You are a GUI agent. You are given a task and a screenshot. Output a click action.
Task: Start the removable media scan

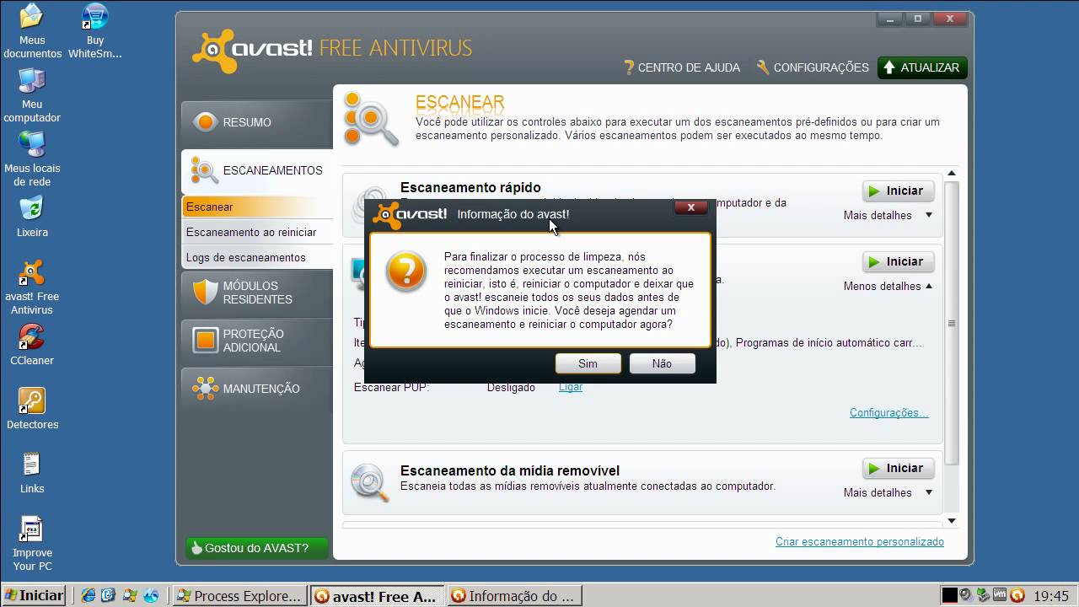pyautogui.click(x=898, y=468)
